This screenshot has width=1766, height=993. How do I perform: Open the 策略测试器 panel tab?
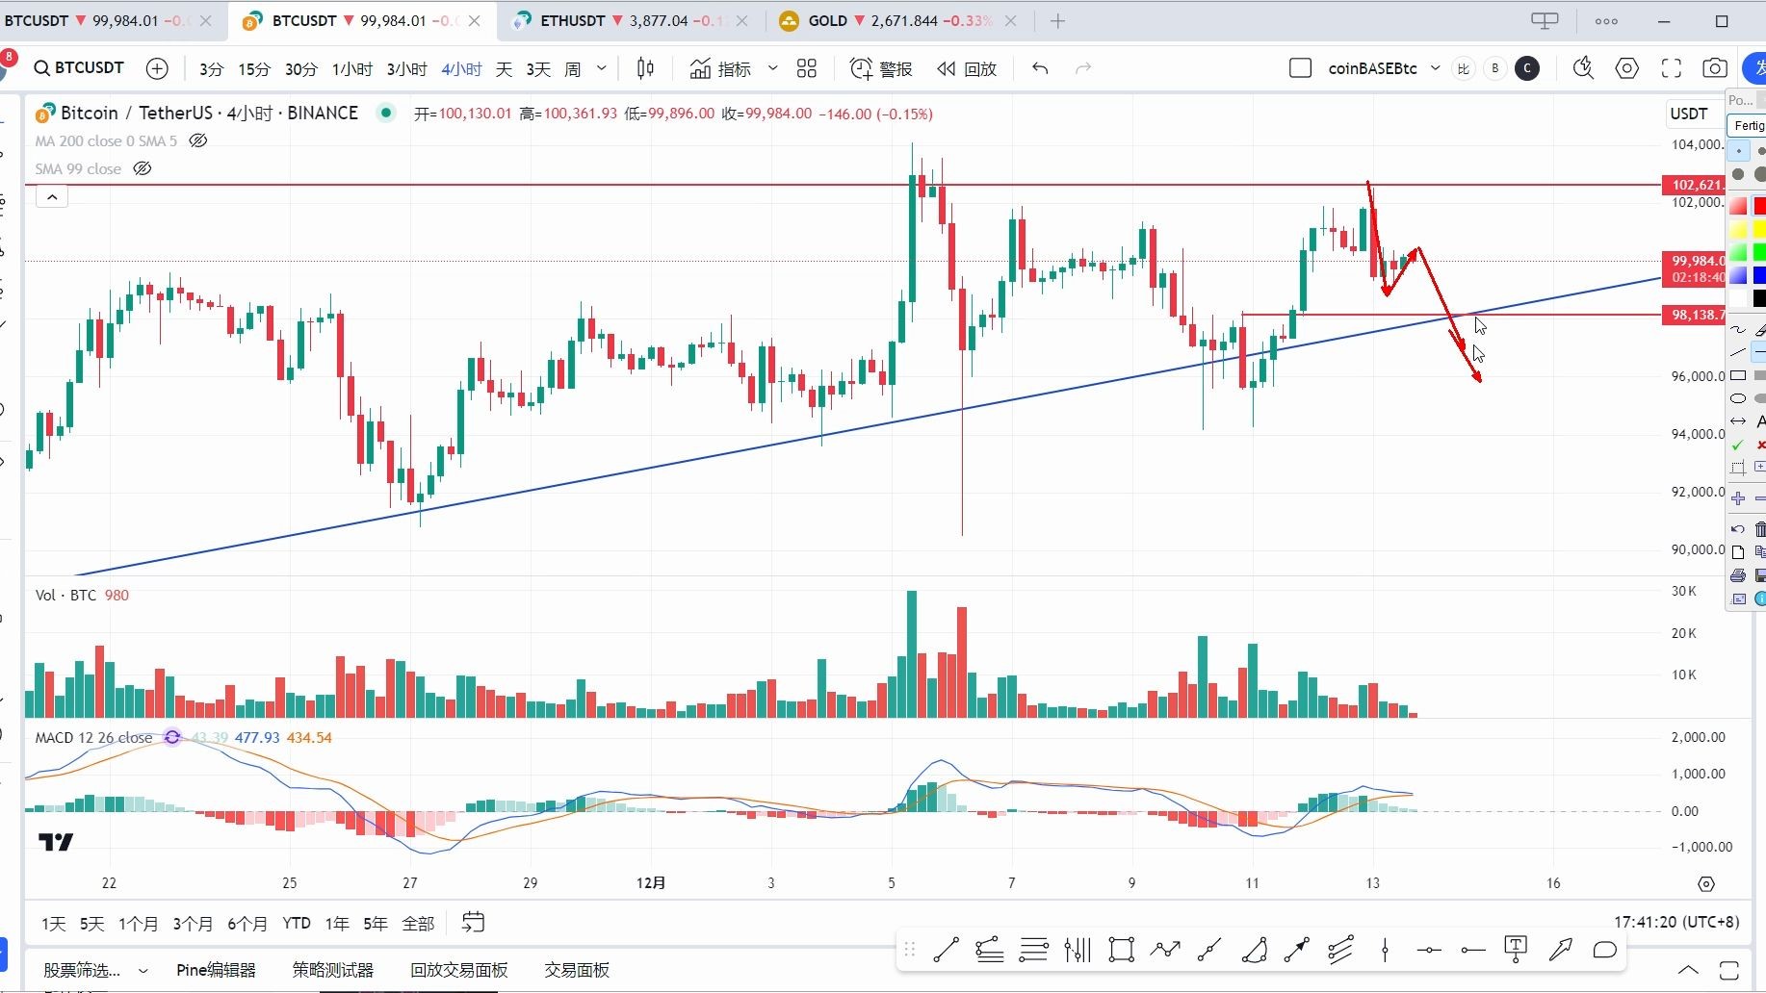pyautogui.click(x=332, y=970)
